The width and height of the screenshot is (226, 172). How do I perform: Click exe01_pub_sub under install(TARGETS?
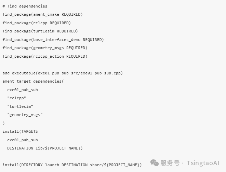click(23, 140)
